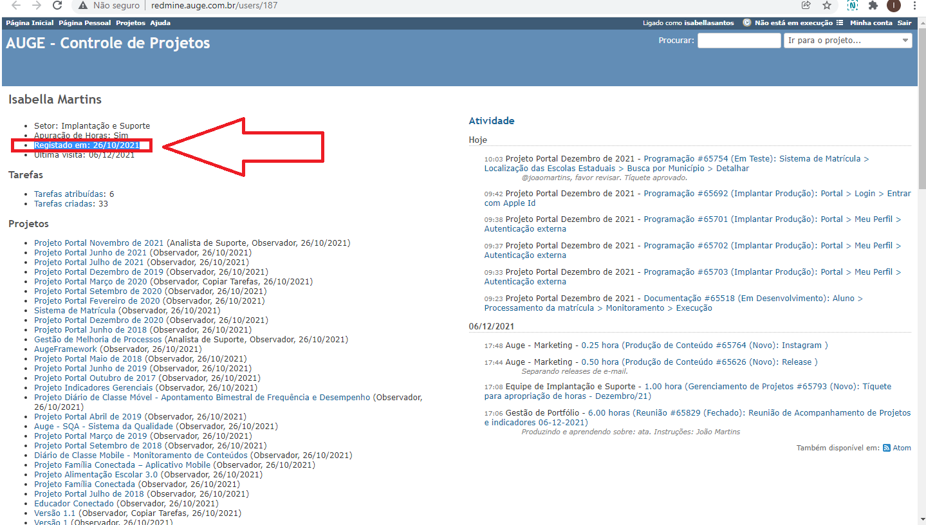Click the 'Sair' logout link
Viewport: 926px width, 525px height.
pyautogui.click(x=905, y=23)
